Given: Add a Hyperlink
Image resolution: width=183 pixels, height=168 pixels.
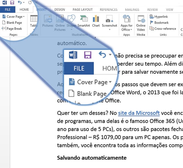Looking at the screenshot, I should coord(159,17).
